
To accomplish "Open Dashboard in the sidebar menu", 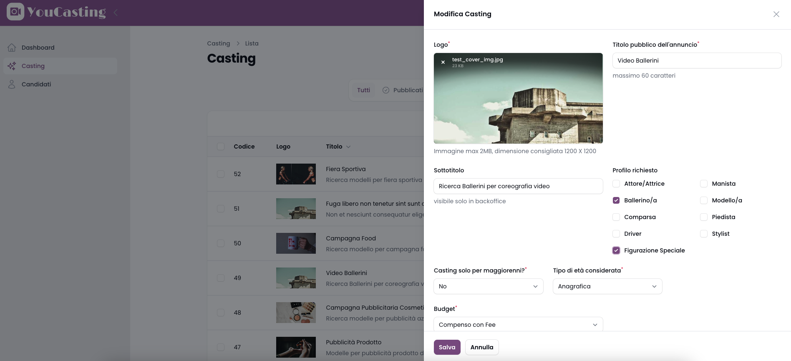I will coord(60,48).
